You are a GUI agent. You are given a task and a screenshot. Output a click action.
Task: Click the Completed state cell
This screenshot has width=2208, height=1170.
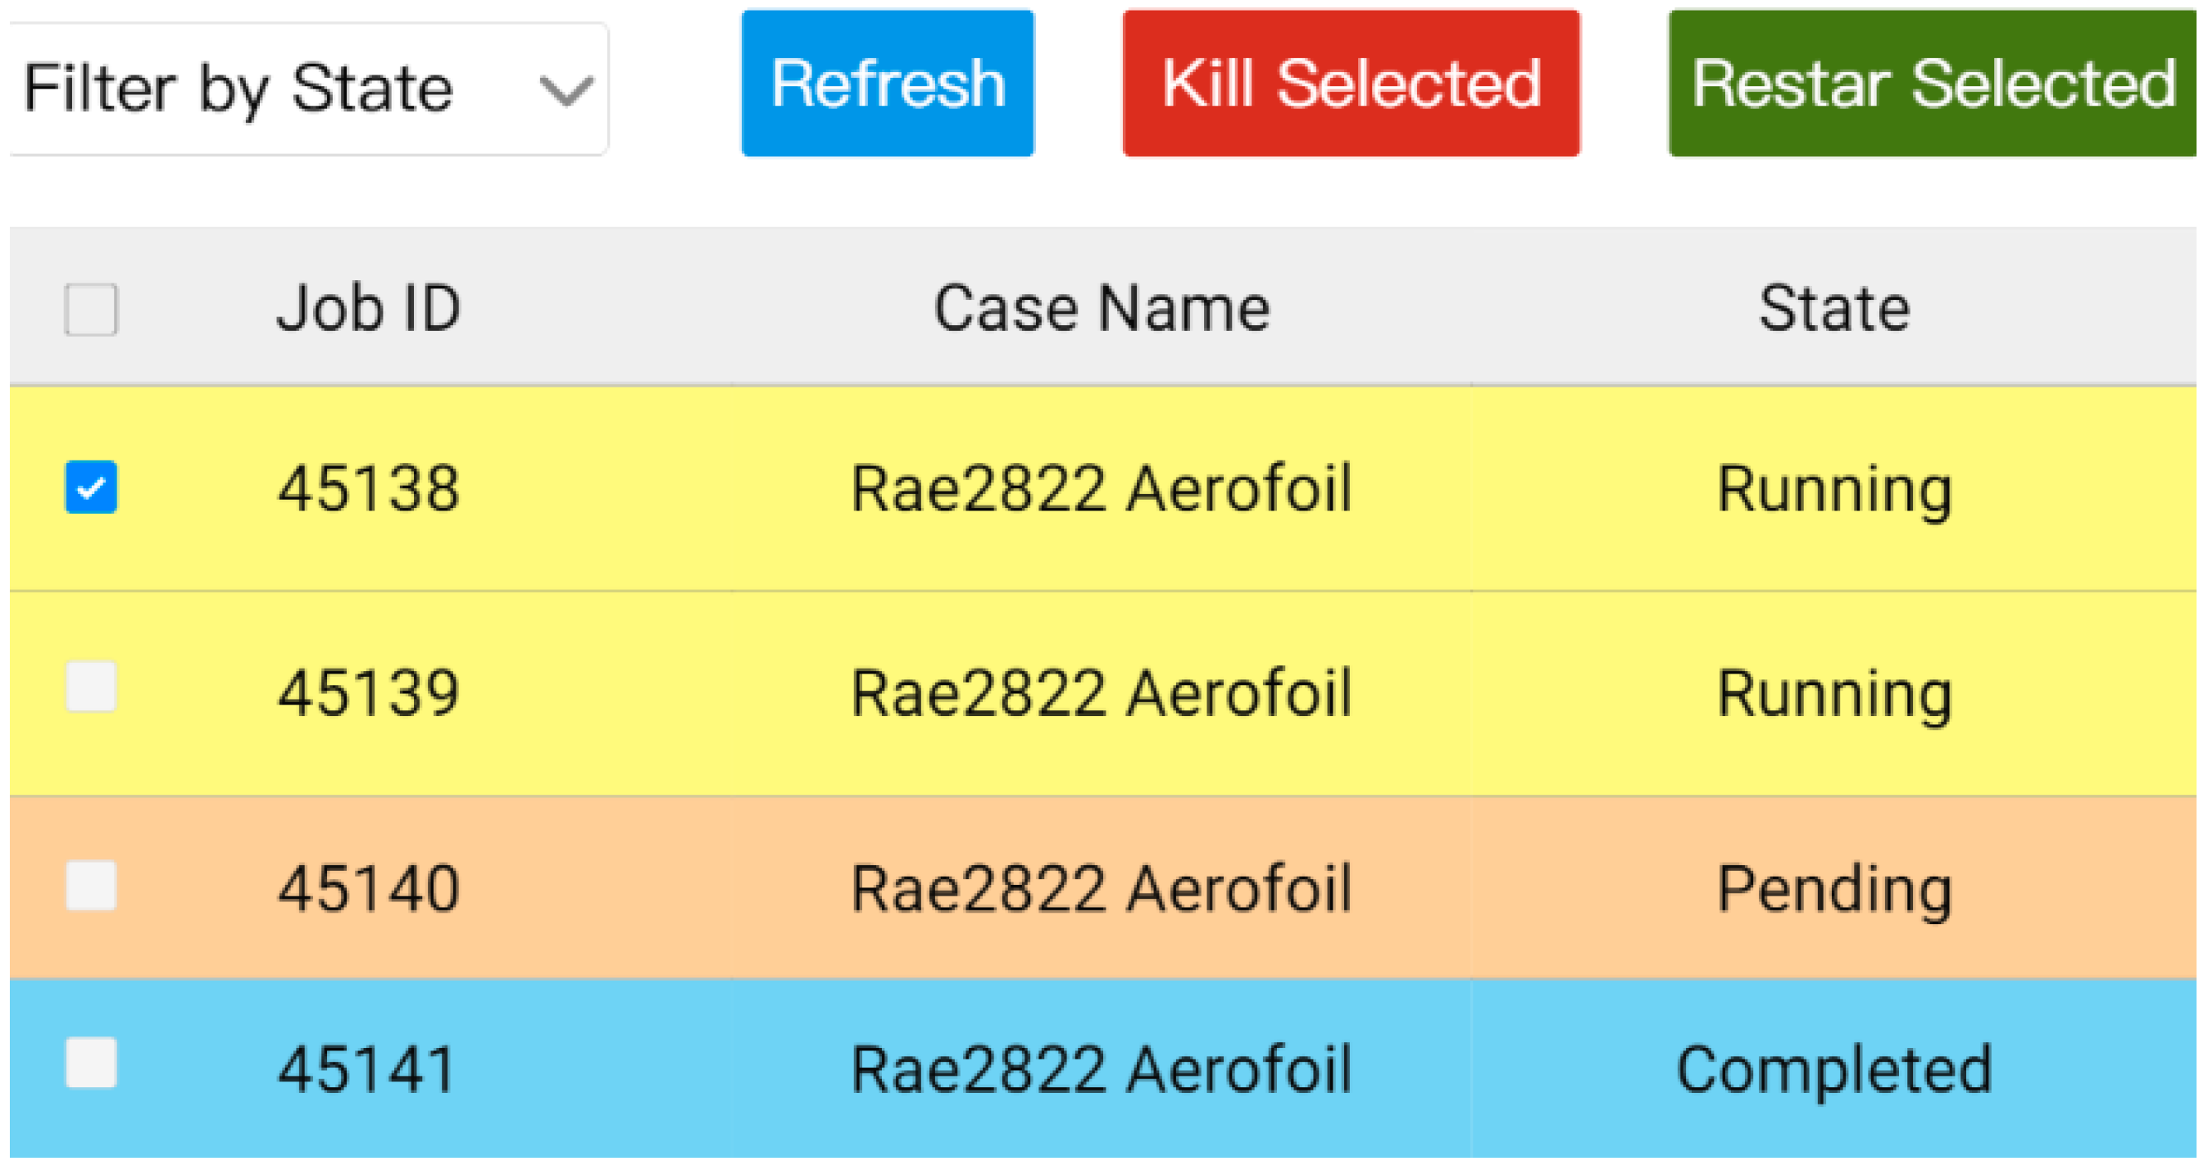pyautogui.click(x=1834, y=1069)
